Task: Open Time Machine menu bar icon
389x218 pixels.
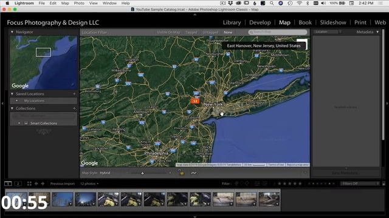Action: point(290,3)
